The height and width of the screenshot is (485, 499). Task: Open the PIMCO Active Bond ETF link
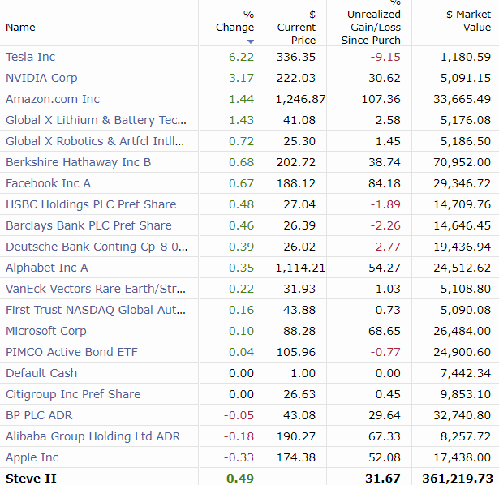(71, 352)
